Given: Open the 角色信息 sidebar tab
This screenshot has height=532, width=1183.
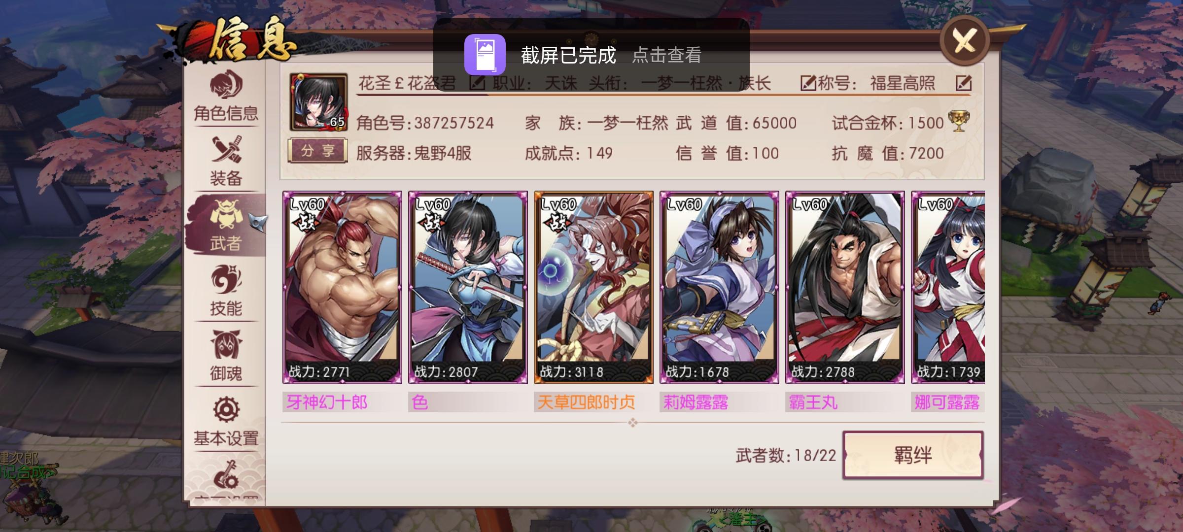Looking at the screenshot, I should pyautogui.click(x=226, y=97).
